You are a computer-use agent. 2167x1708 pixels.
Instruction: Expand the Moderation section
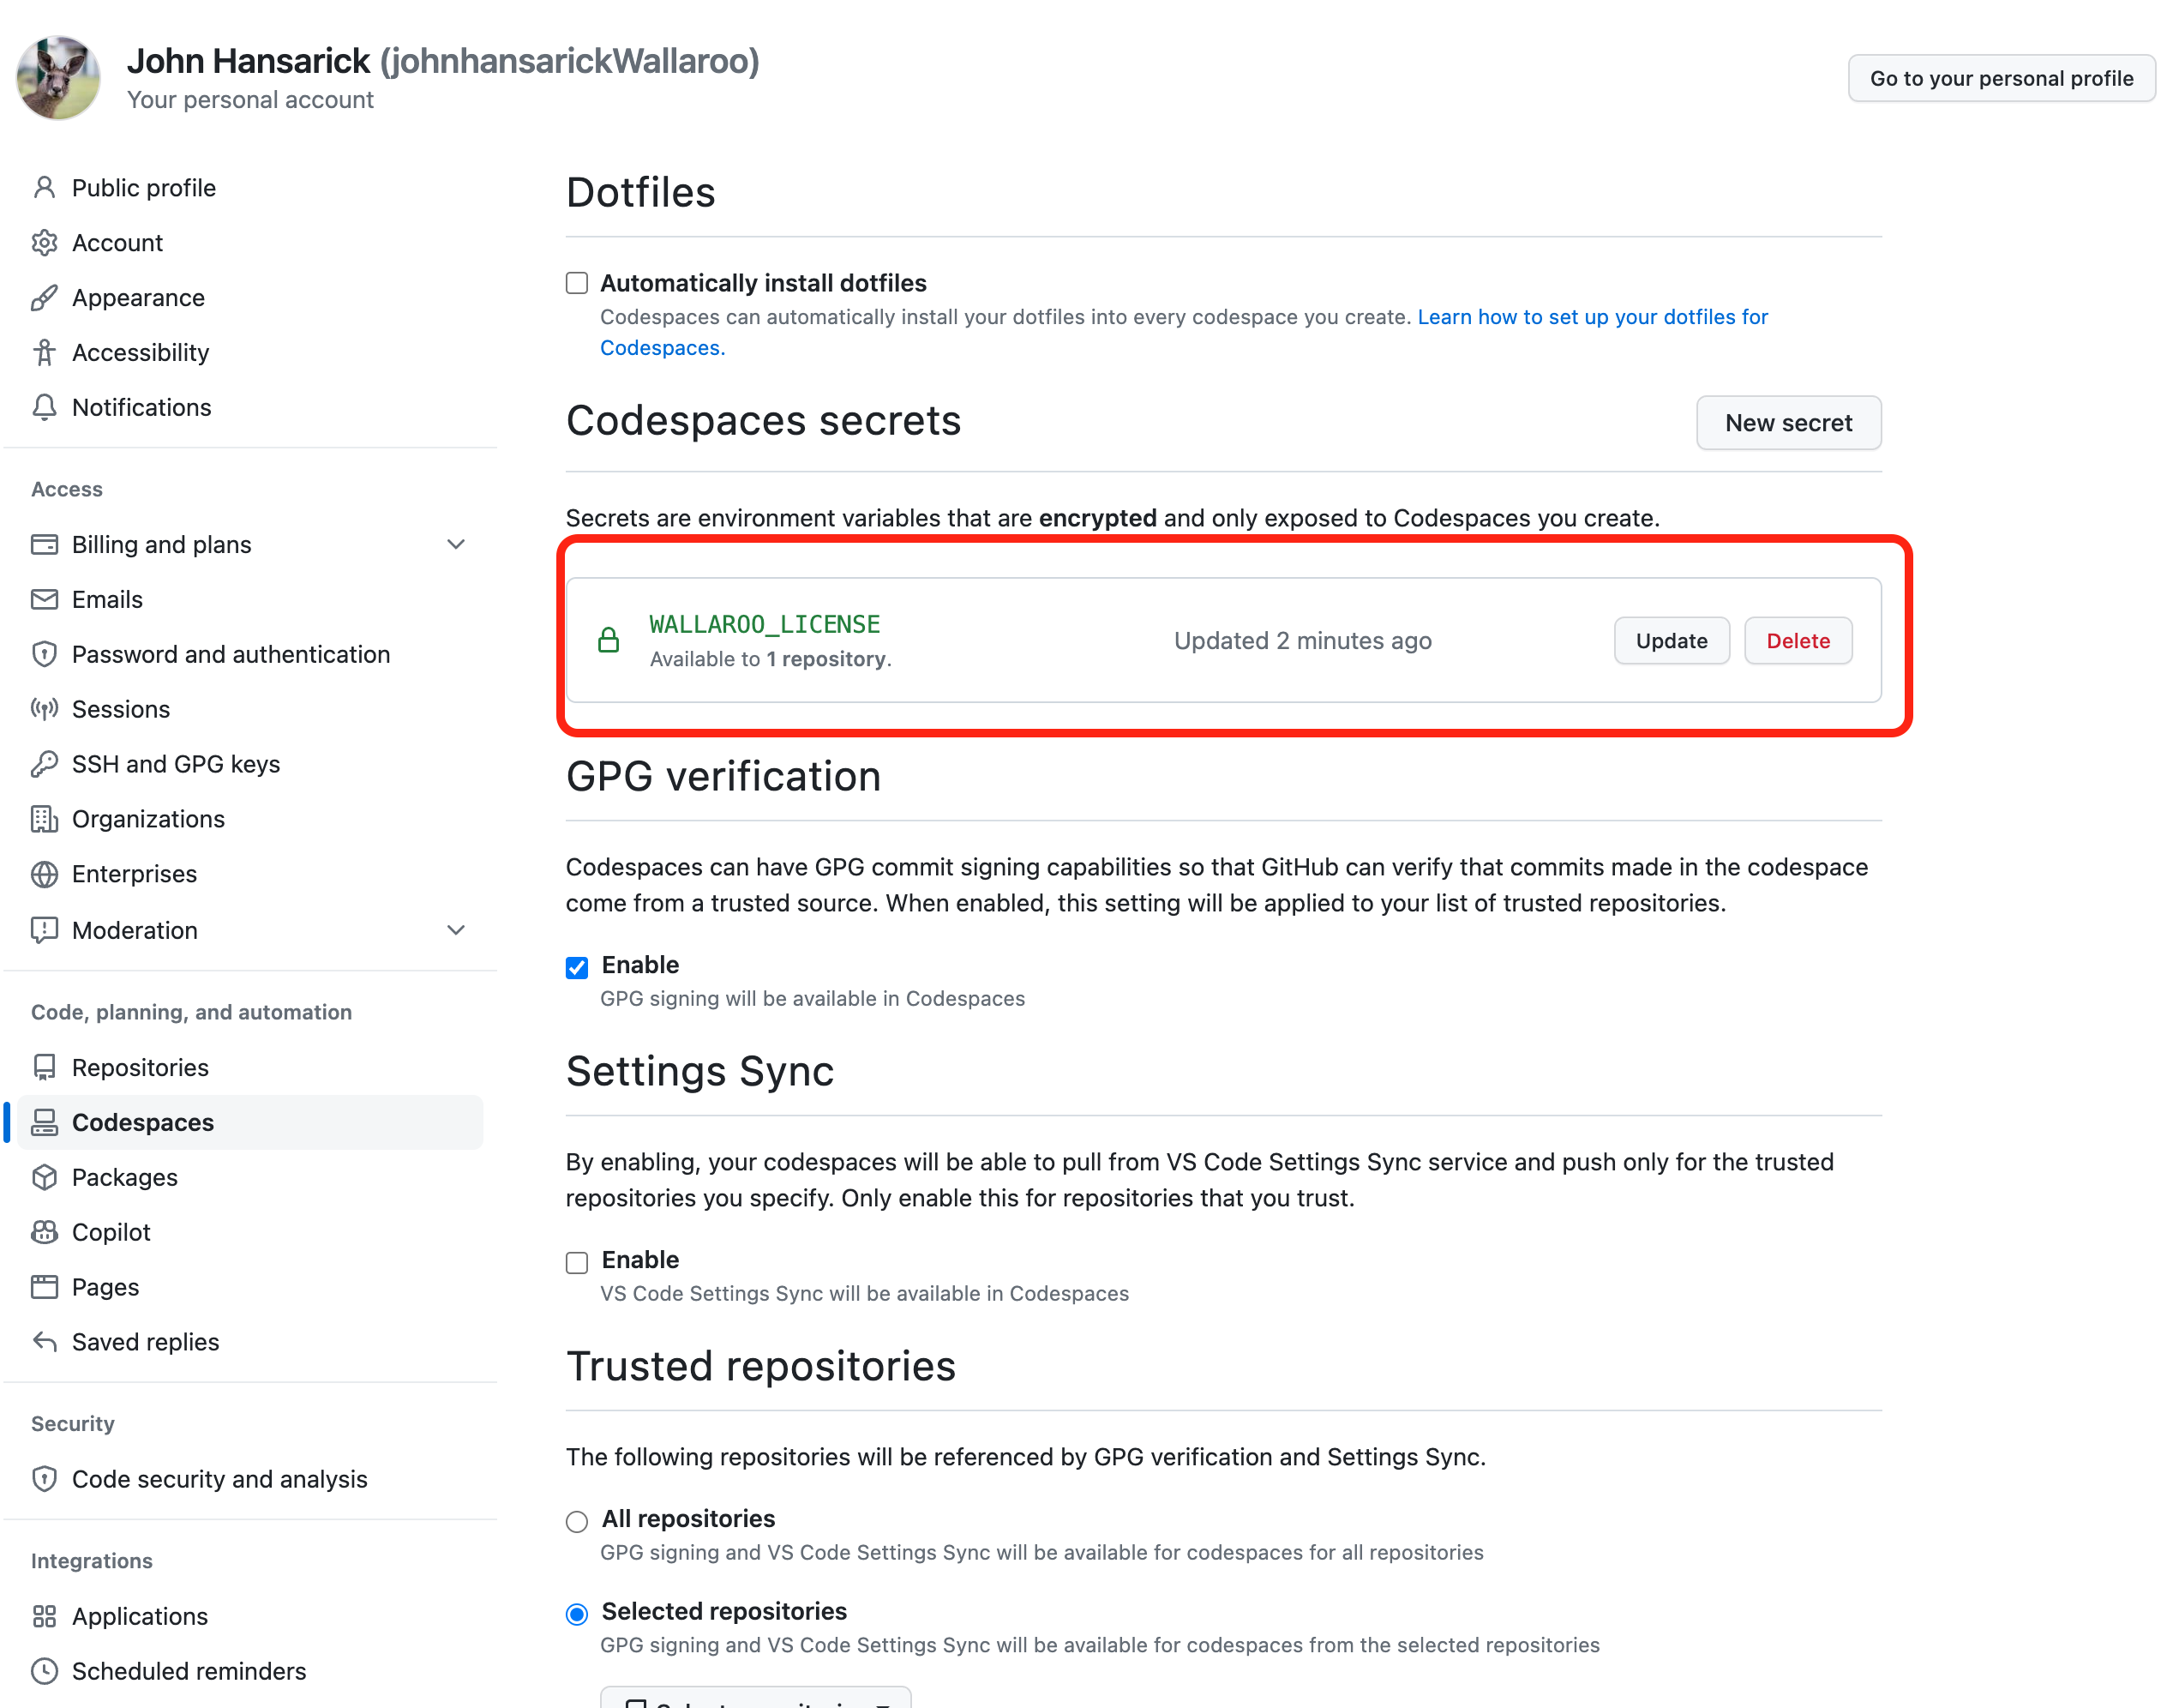coord(457,930)
